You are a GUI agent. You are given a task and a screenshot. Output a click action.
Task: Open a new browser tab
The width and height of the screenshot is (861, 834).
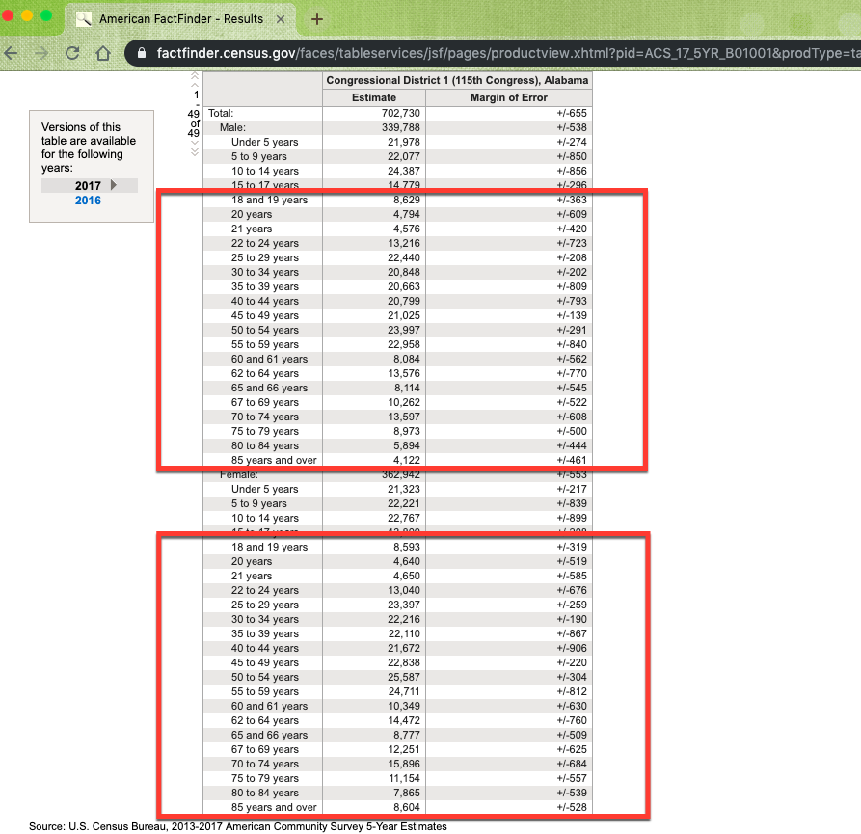point(316,19)
